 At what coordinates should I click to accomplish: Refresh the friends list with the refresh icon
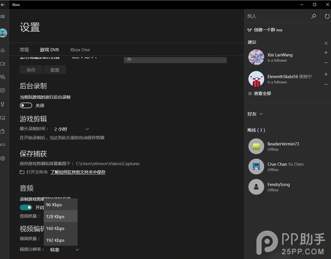pos(327,17)
